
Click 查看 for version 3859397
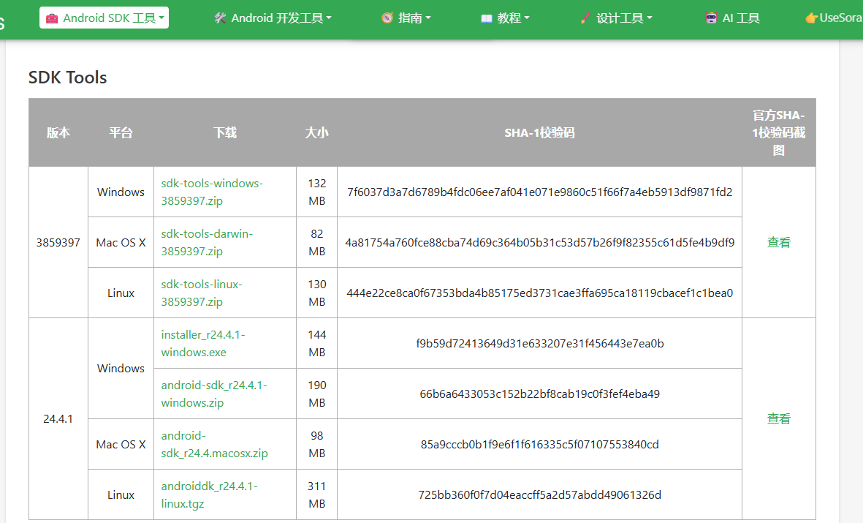pos(779,243)
